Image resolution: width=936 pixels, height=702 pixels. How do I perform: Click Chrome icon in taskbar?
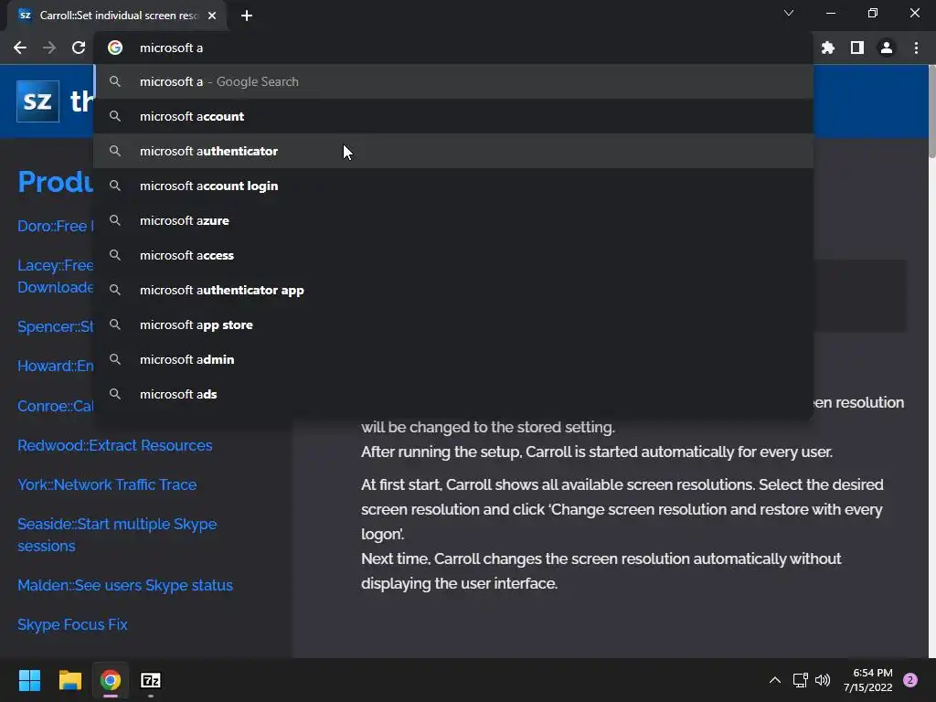click(111, 680)
